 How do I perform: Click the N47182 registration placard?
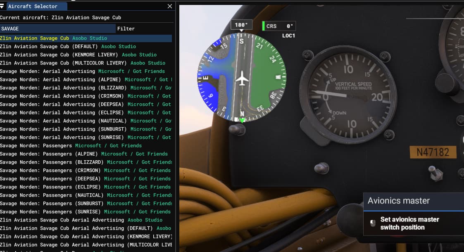click(433, 152)
